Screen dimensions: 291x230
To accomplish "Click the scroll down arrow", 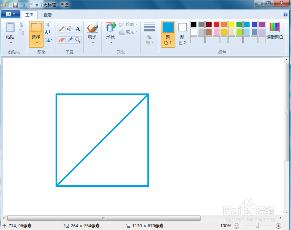I will [x=287, y=212].
